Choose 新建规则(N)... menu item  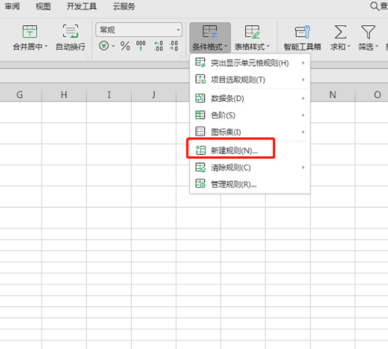pos(250,150)
